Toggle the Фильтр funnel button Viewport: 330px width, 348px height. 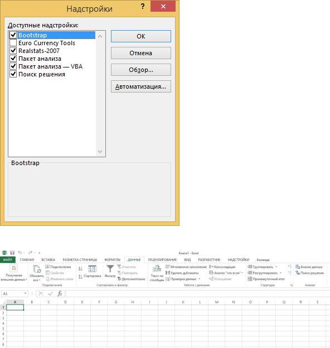click(110, 271)
